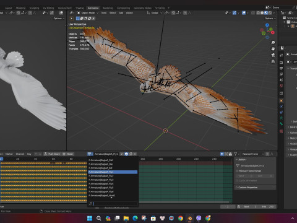Click the fake user shield icon for action
Screen dimensions: 297x223
pos(126,154)
